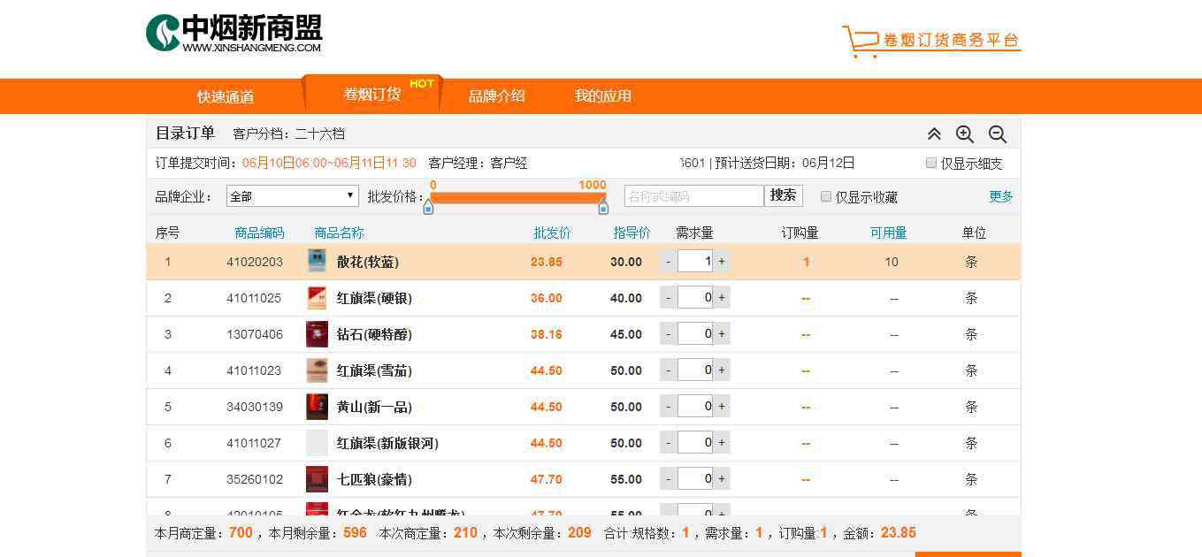Viewport: 1202px width, 557px height.
Task: Decrease quantity for 七匹狼(豪情)
Action: click(669, 479)
